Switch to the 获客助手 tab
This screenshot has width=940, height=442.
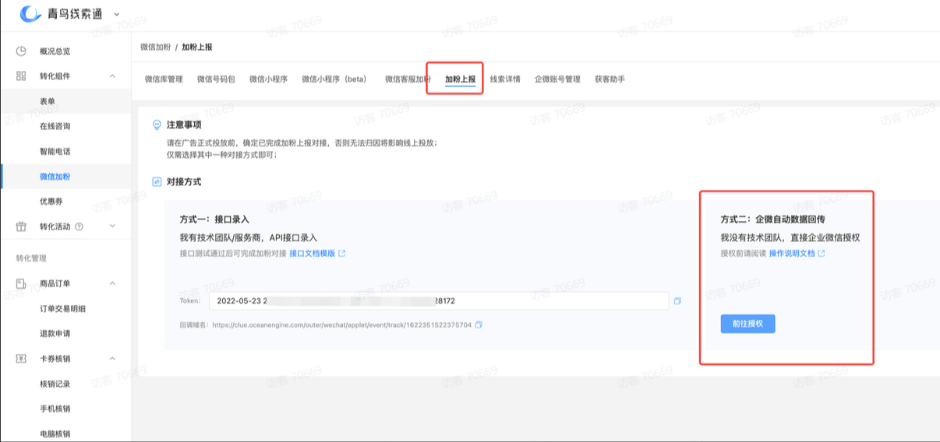click(x=610, y=79)
